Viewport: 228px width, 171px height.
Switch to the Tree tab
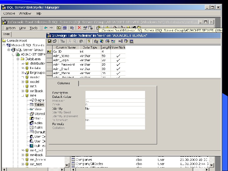pos(6,34)
